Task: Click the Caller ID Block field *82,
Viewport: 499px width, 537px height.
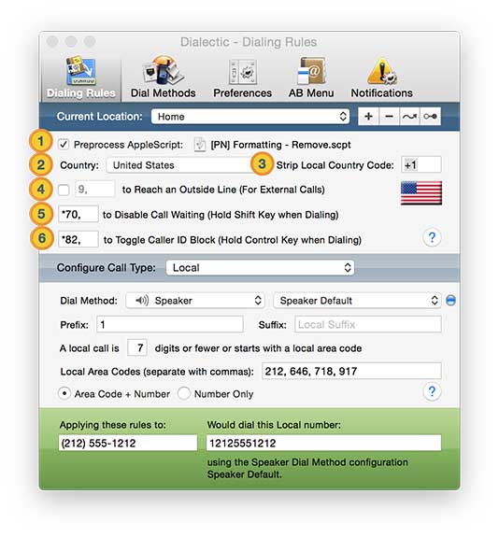Action: coord(78,239)
